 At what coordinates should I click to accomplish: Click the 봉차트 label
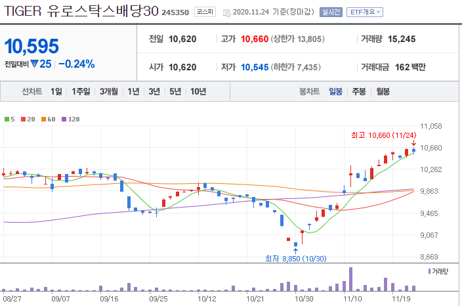tap(309, 92)
